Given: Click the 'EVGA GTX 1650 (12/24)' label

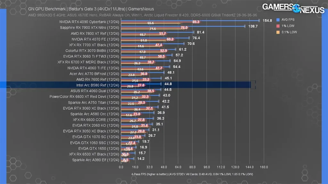Looking at the screenshot, I should (x=99, y=149).
